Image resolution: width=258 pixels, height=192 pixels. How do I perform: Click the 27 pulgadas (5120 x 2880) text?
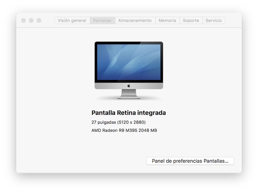point(118,122)
